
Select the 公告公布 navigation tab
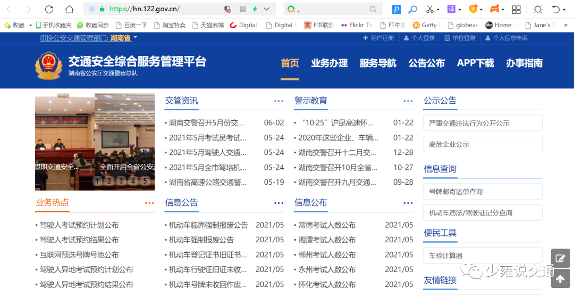(426, 63)
